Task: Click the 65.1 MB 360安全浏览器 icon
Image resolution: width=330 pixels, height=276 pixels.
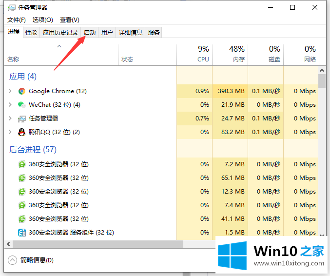Action: [x=22, y=178]
